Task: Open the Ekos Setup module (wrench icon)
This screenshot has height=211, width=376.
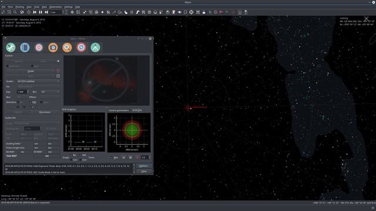Action: [x=11, y=47]
